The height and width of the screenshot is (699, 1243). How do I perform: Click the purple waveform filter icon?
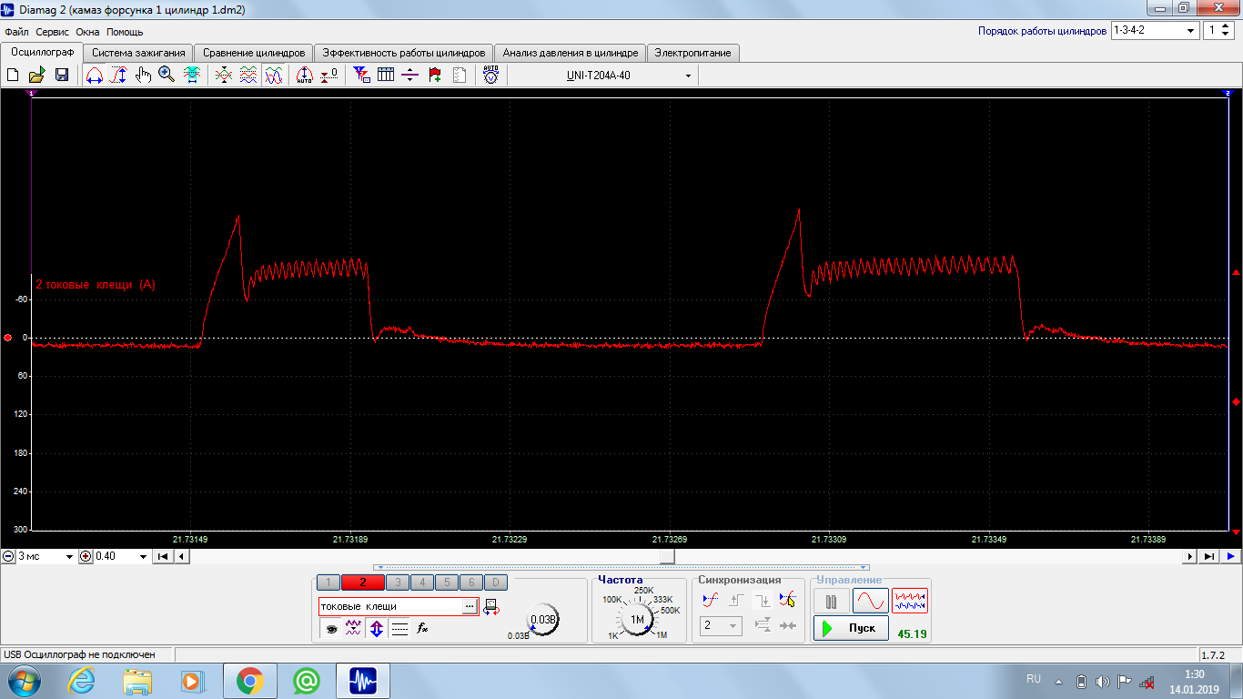354,628
